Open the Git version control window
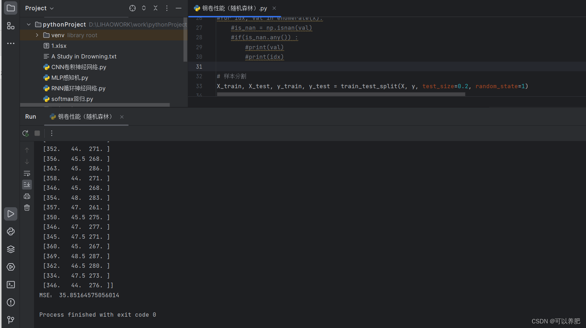Image resolution: width=586 pixels, height=328 pixels. click(x=11, y=320)
